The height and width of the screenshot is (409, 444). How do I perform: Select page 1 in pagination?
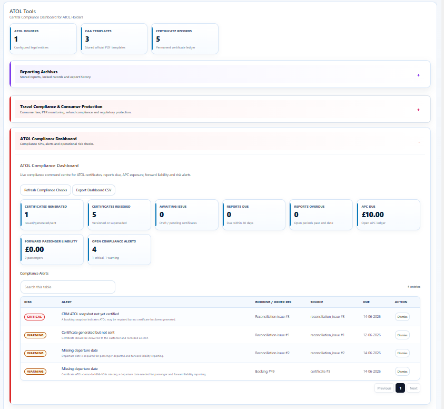click(x=400, y=388)
